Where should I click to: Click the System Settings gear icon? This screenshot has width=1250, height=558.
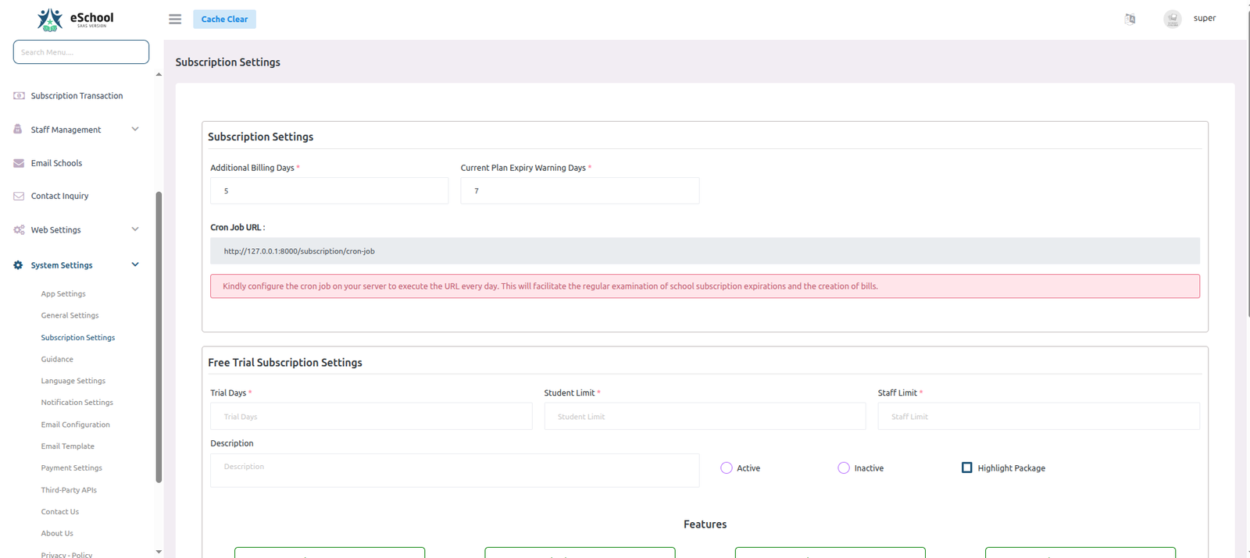point(19,265)
